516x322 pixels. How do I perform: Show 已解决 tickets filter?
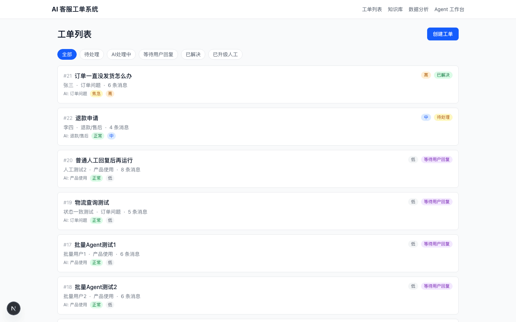click(x=193, y=54)
